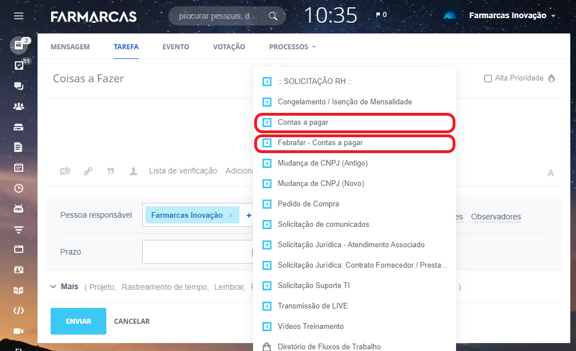Click the Cancelar link

pyautogui.click(x=132, y=322)
